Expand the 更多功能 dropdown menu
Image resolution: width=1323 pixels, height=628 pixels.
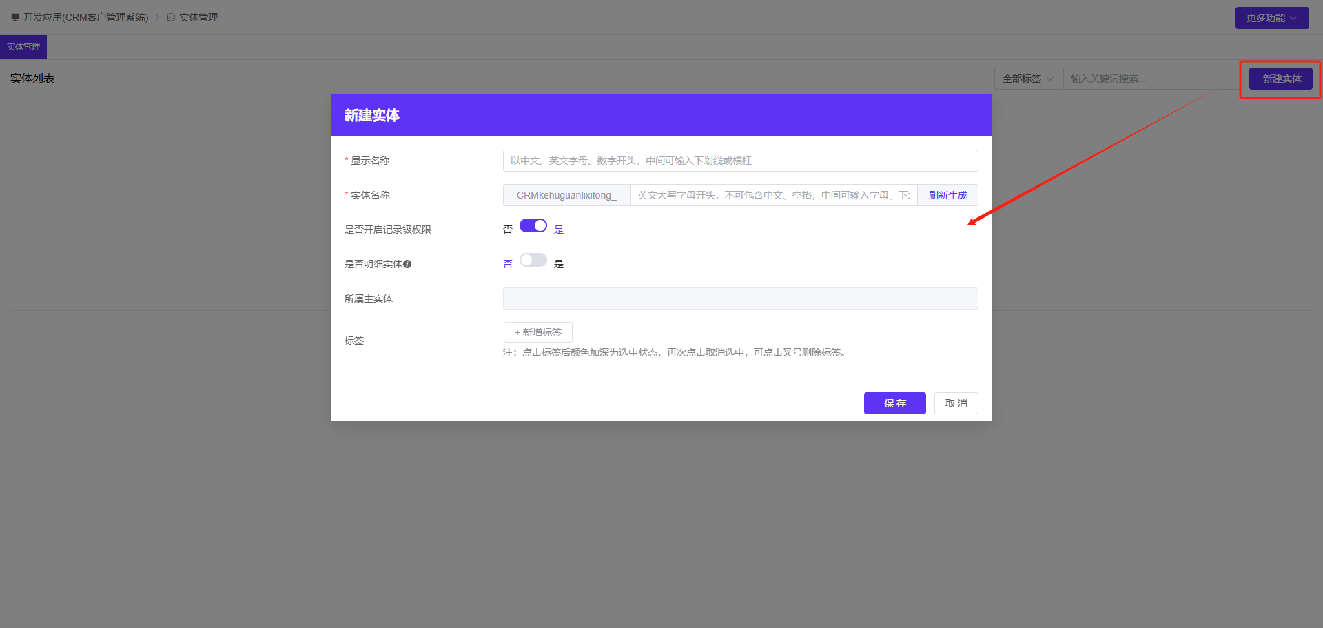(1271, 17)
